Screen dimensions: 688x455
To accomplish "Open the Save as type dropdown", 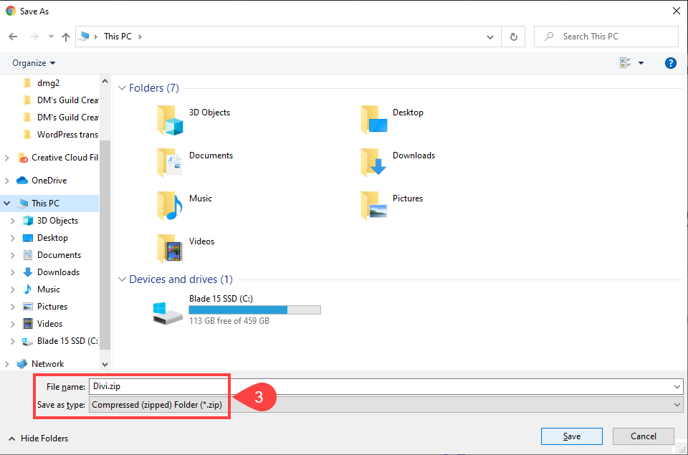I will tap(387, 405).
